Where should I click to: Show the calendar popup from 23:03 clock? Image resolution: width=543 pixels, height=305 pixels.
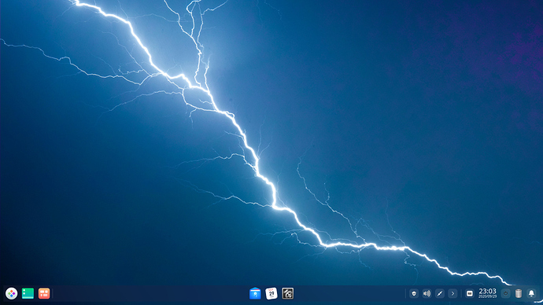[488, 292]
